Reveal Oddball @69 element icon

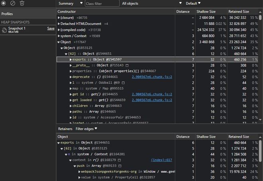123,83
